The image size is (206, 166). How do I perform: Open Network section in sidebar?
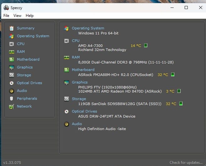(x=24, y=106)
